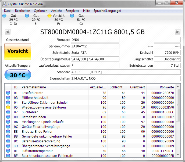Image resolution: width=185 pixels, height=162 pixels.
Task: Go to previous disk with left arrow
Action: (8, 32)
